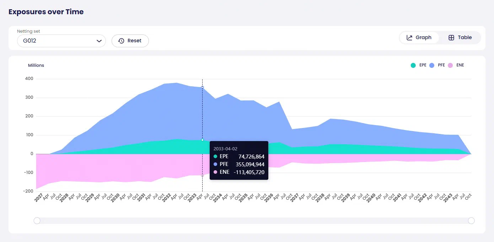Image resolution: width=494 pixels, height=242 pixels.
Task: Toggle the EPE series in the chart legend
Action: point(419,65)
